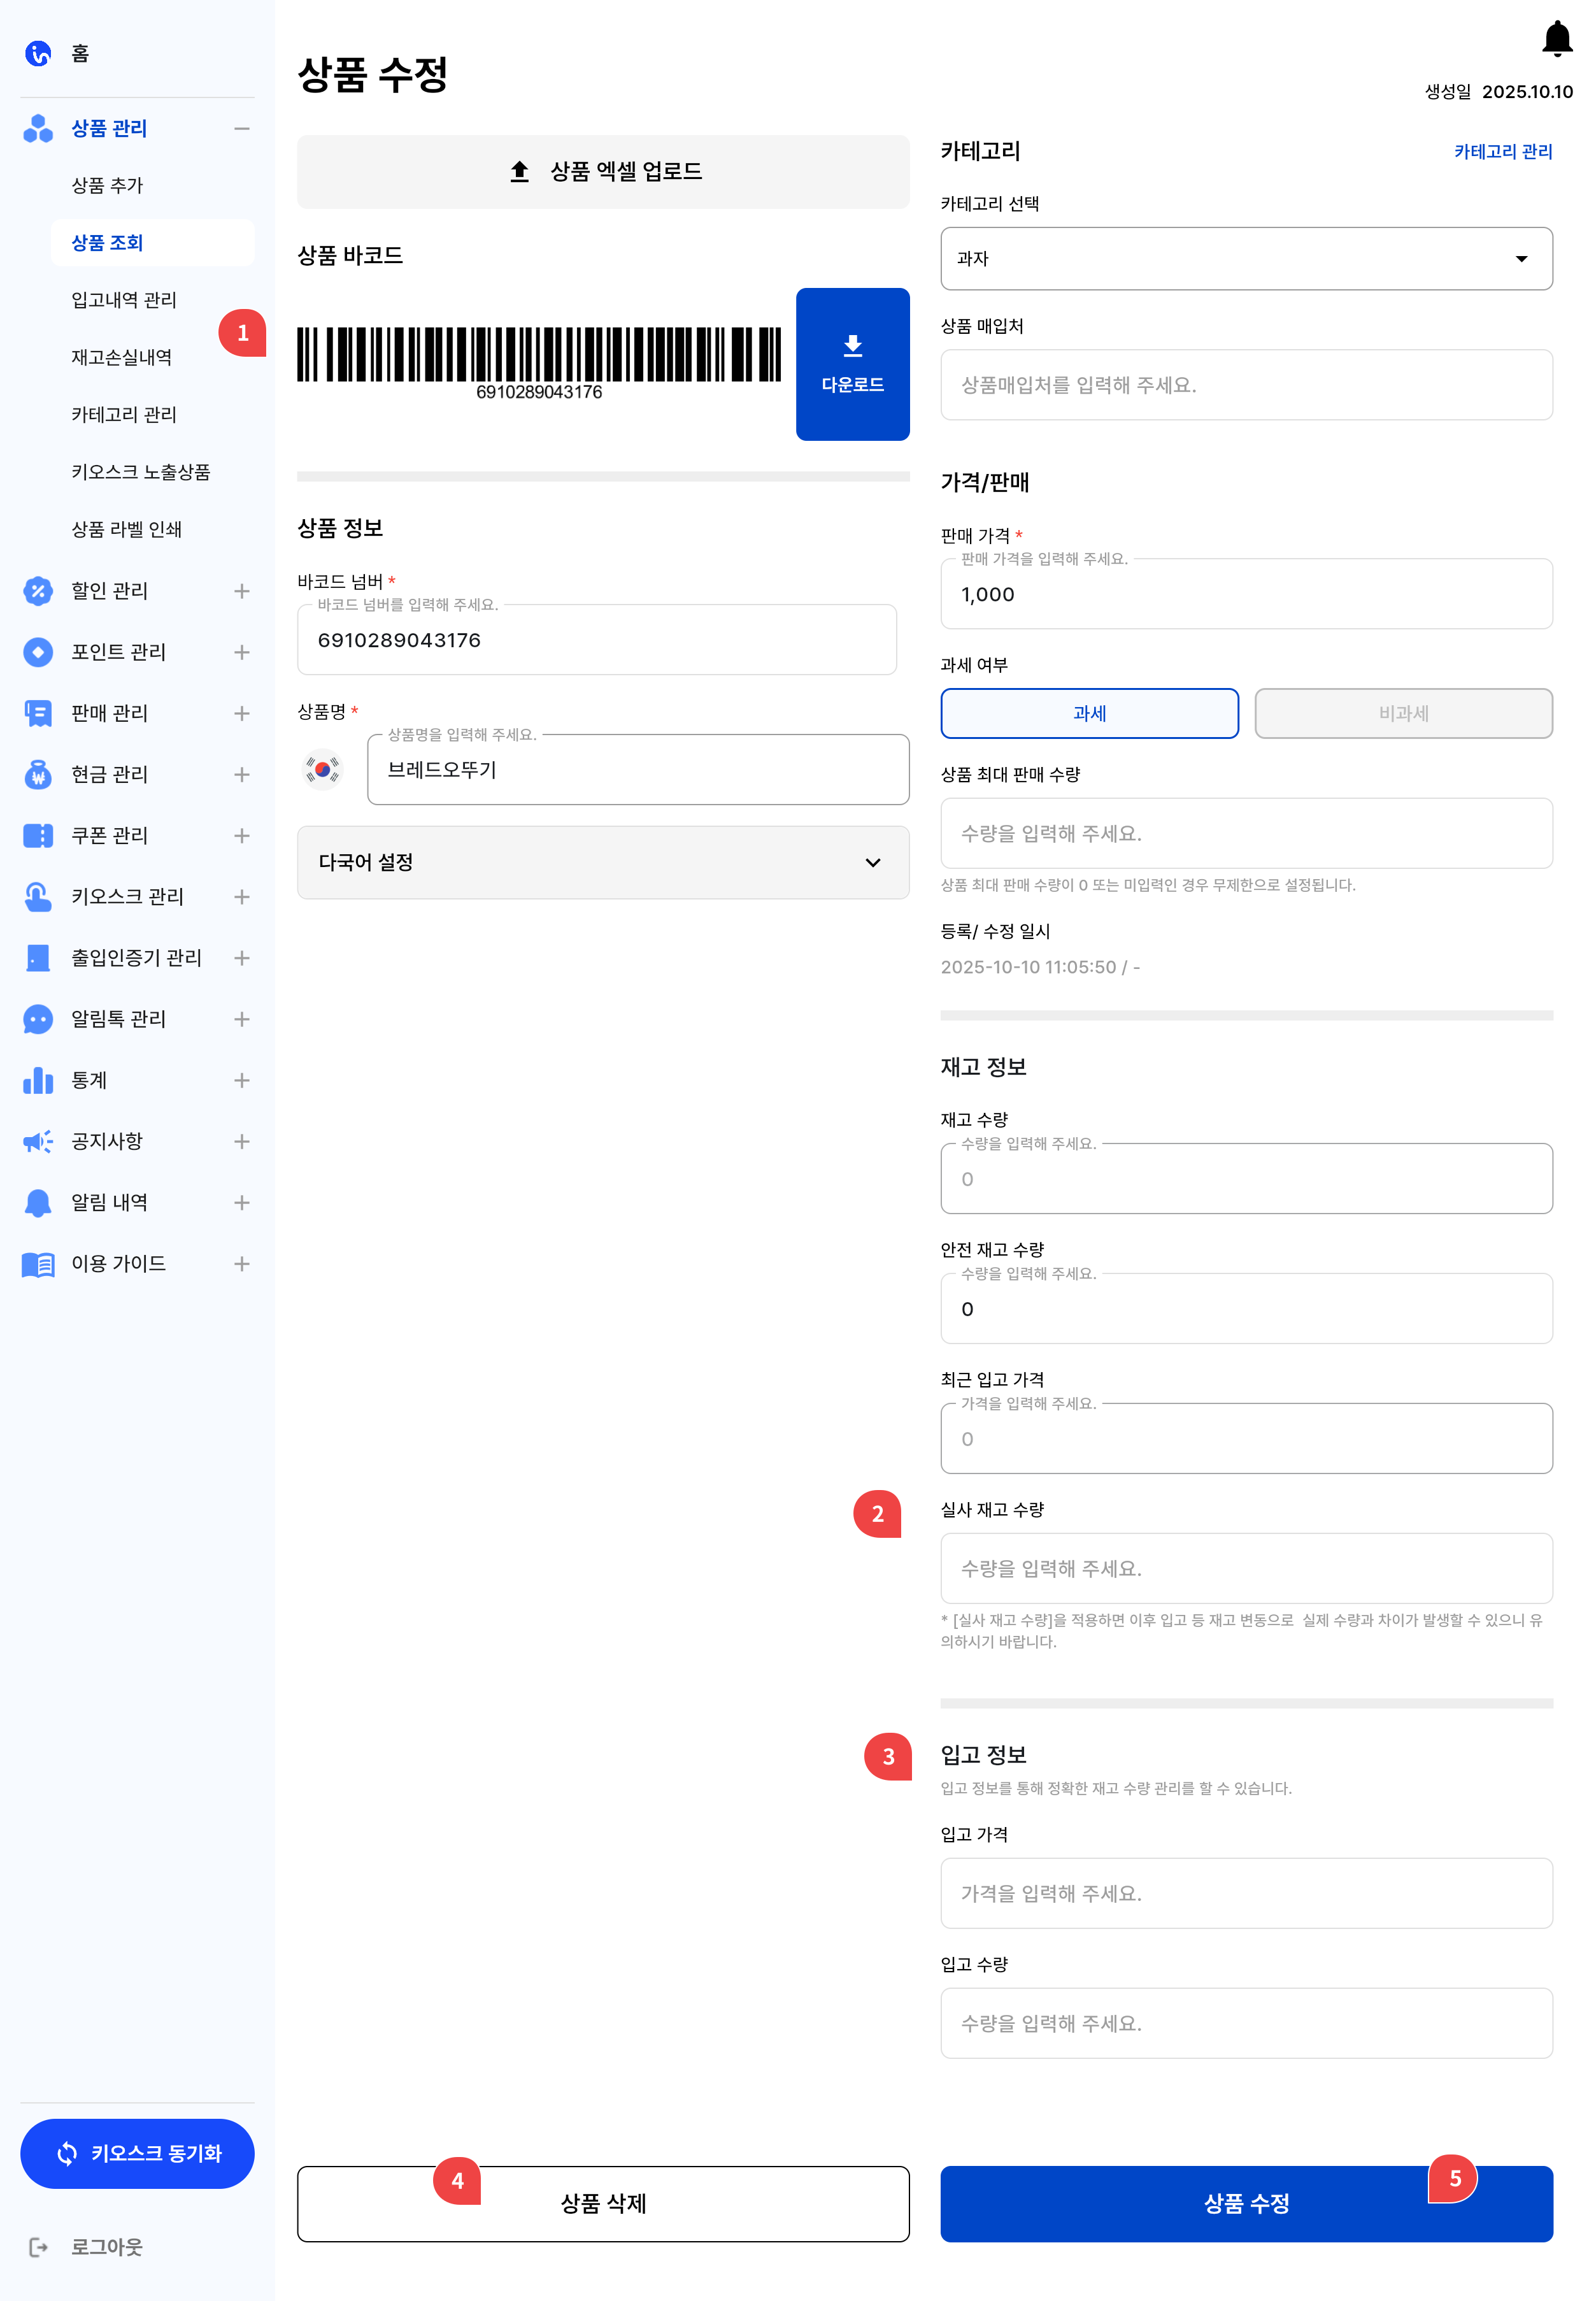Collapse the 상품 관리 menu section
The image size is (1596, 2301).
241,128
